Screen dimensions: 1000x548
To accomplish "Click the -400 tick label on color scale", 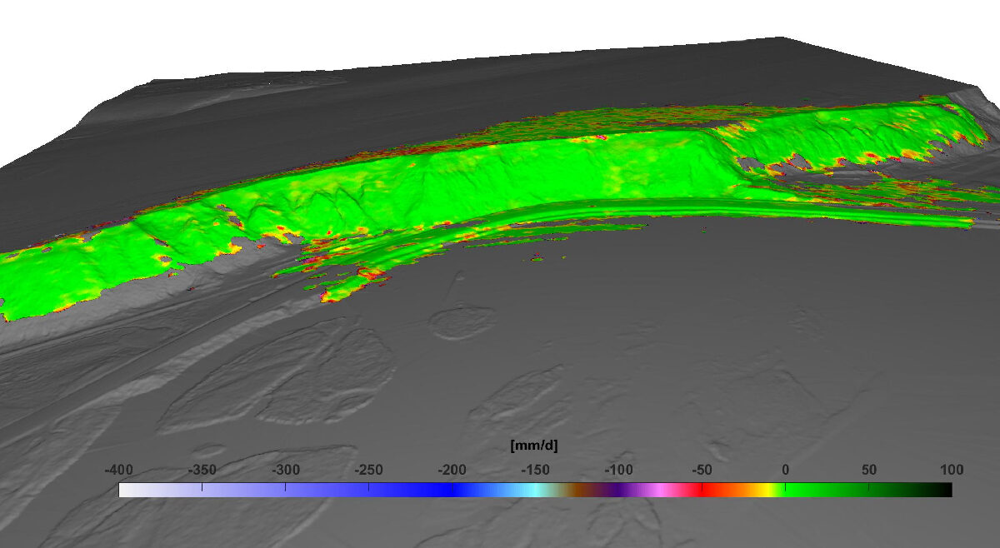I will tap(118, 470).
